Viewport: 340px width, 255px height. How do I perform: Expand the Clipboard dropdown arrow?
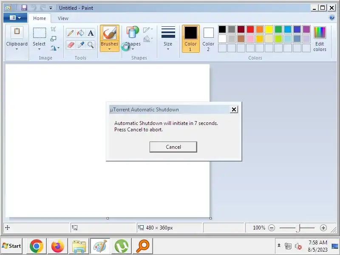click(17, 49)
